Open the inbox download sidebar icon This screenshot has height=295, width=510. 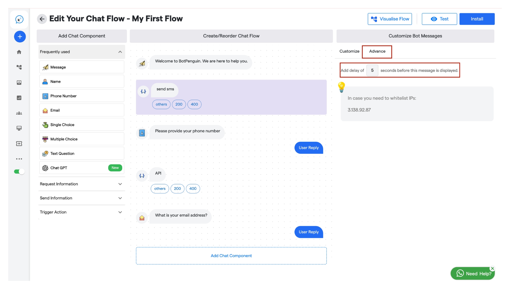pyautogui.click(x=19, y=82)
